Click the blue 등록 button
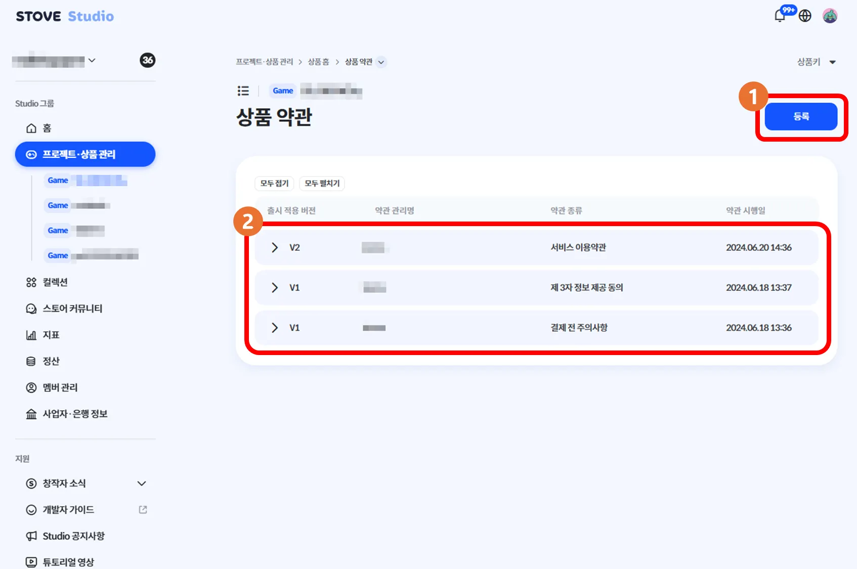This screenshot has width=857, height=569. (800, 117)
